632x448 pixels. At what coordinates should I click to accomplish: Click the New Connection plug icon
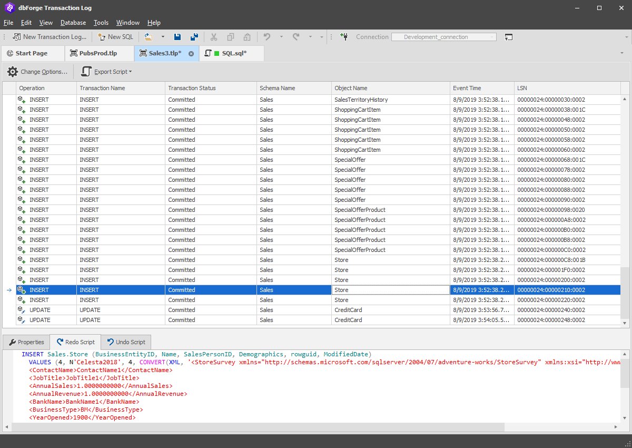[x=344, y=37]
